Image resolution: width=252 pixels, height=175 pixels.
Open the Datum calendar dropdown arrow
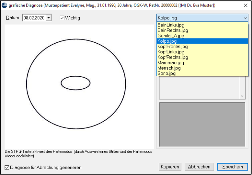[48, 18]
